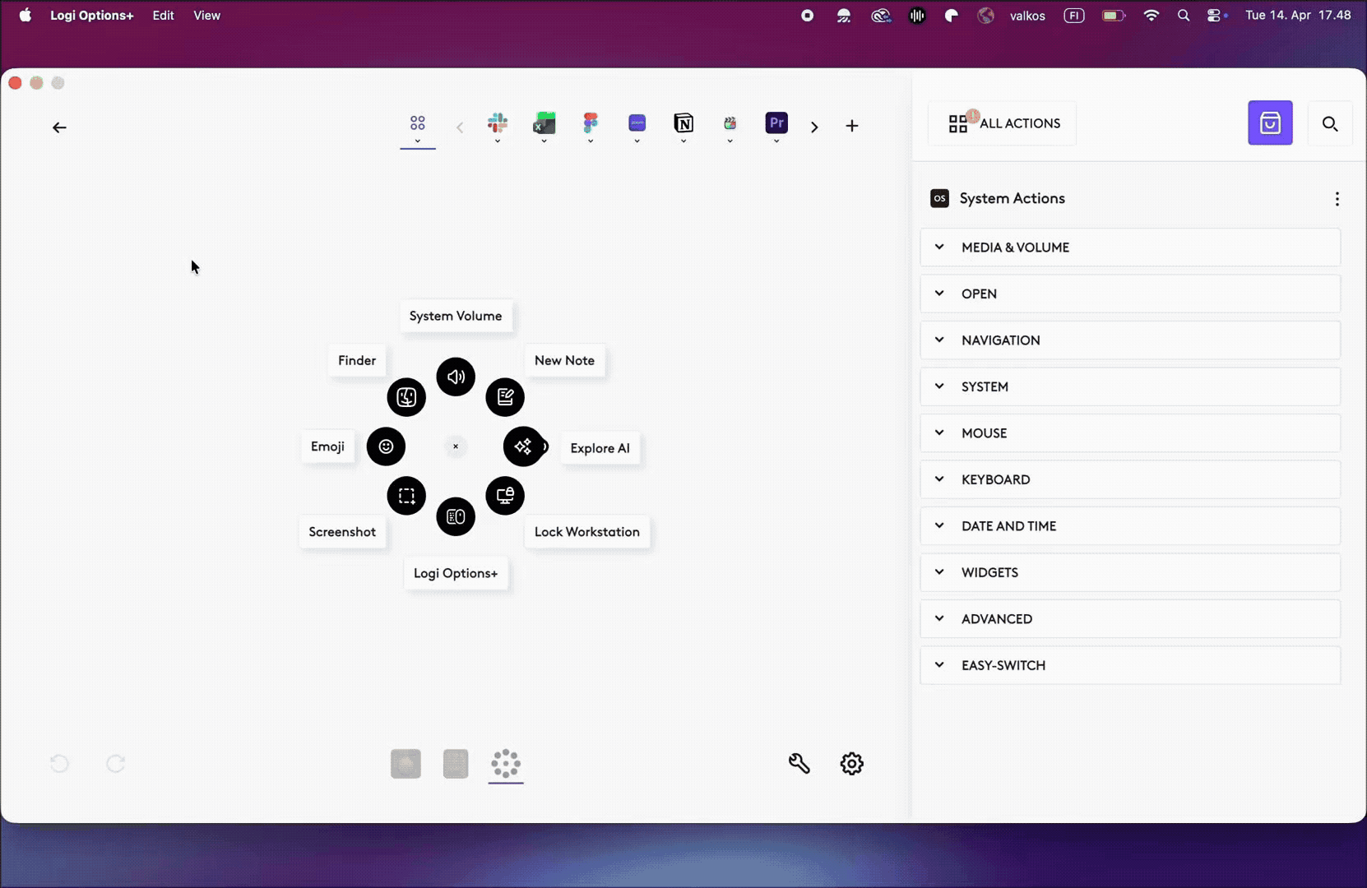Click the New Note ring icon

505,397
